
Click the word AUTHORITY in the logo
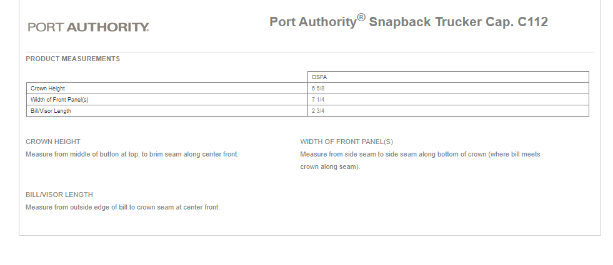[107, 27]
